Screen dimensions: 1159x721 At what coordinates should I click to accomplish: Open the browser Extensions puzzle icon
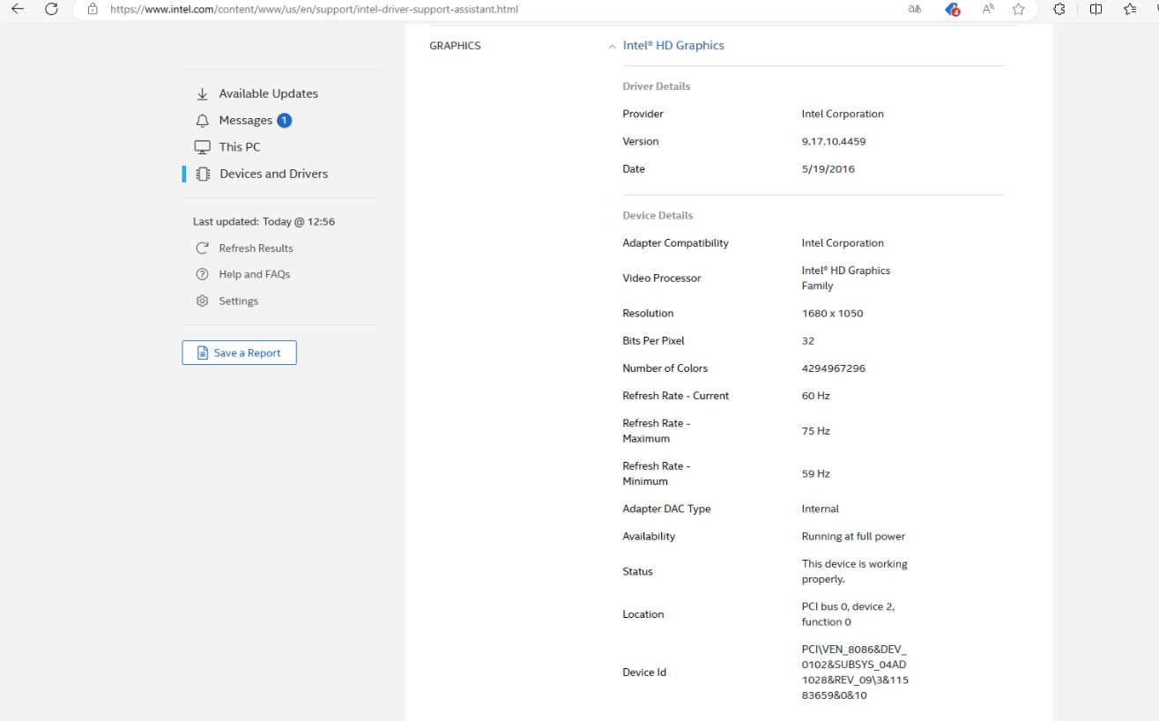pos(1059,9)
